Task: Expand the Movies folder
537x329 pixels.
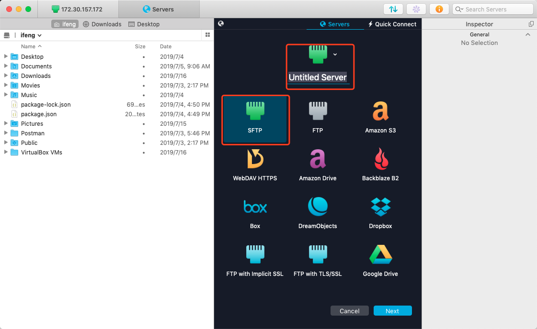Action: 5,85
